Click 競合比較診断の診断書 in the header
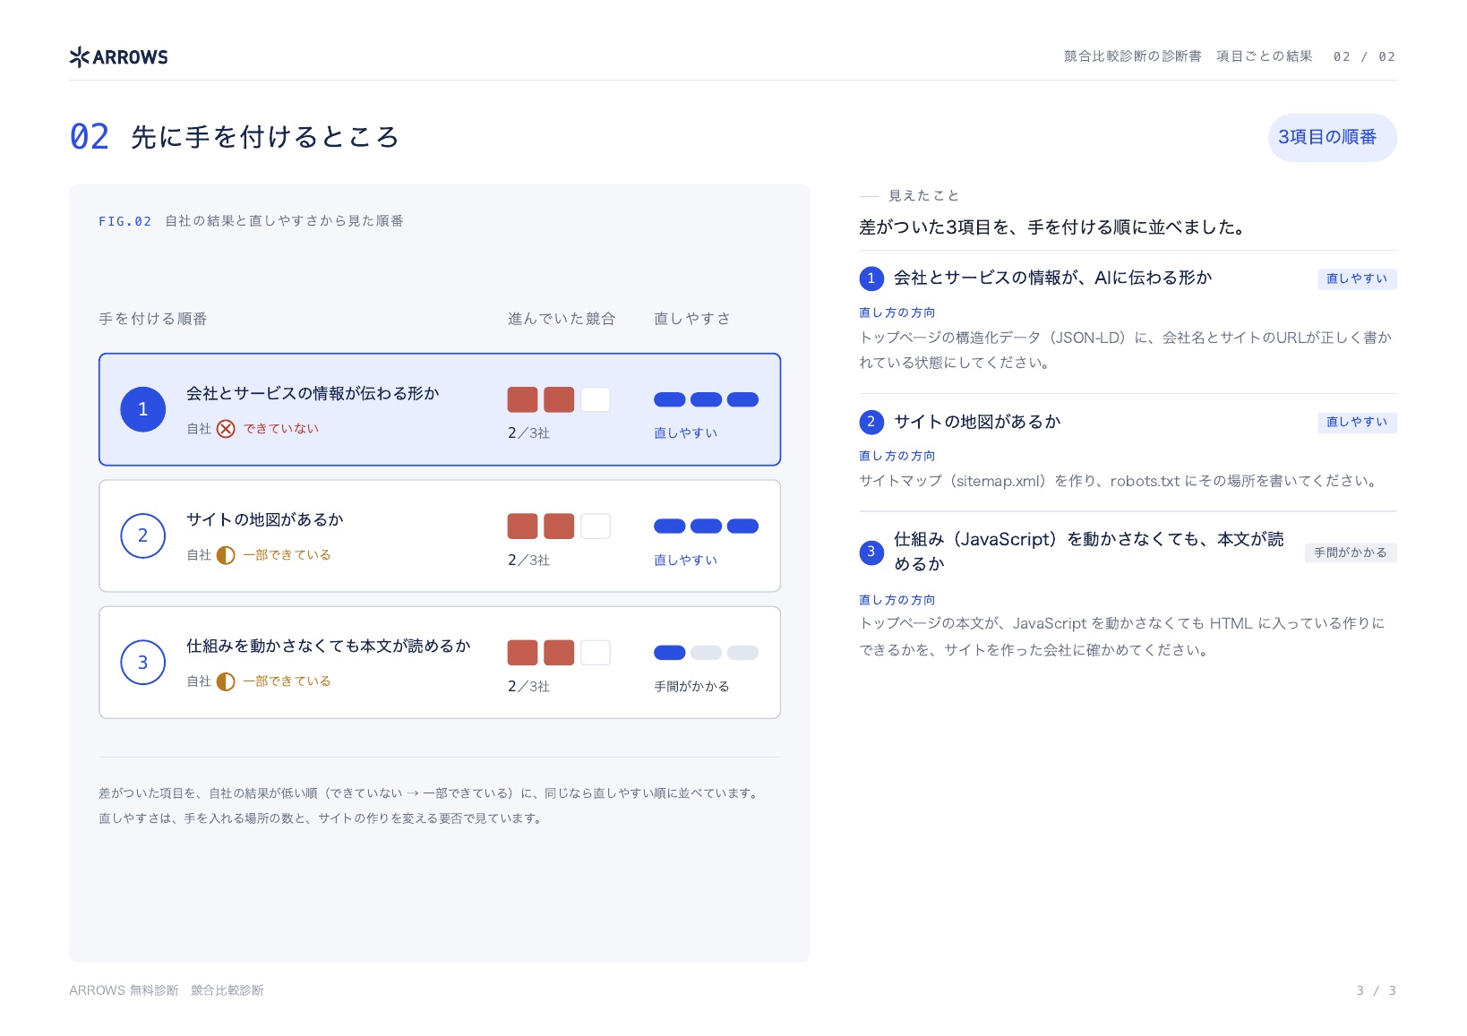The width and height of the screenshot is (1467, 1036). tap(1133, 56)
